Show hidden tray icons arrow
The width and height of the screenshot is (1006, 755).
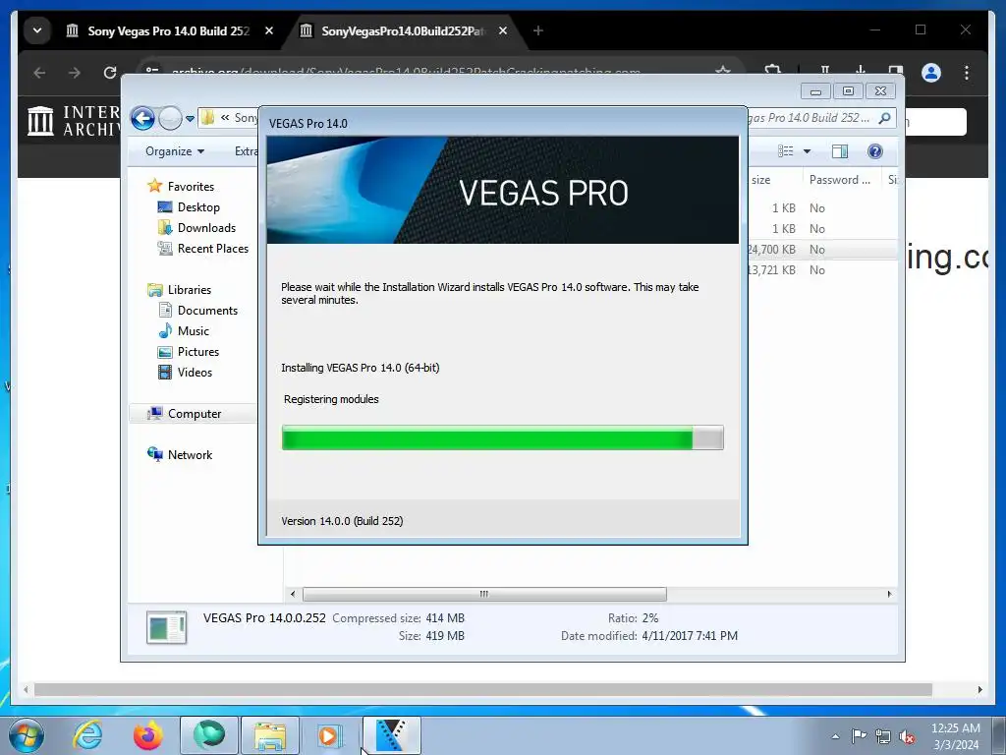pos(835,736)
